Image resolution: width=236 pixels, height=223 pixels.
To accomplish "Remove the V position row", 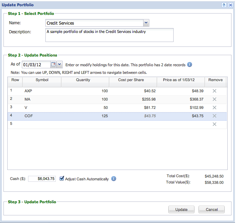I will 215,108.
